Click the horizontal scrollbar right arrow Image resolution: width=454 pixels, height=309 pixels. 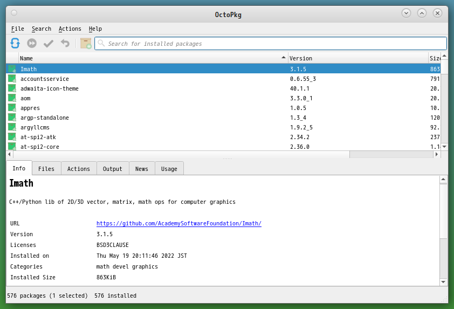pyautogui.click(x=437, y=154)
